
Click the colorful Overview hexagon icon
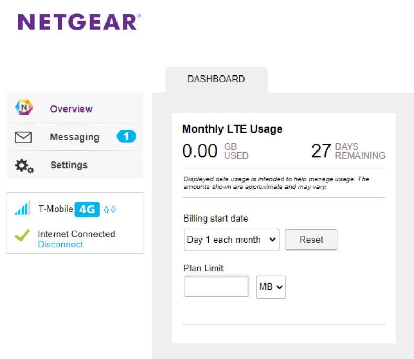click(x=24, y=108)
